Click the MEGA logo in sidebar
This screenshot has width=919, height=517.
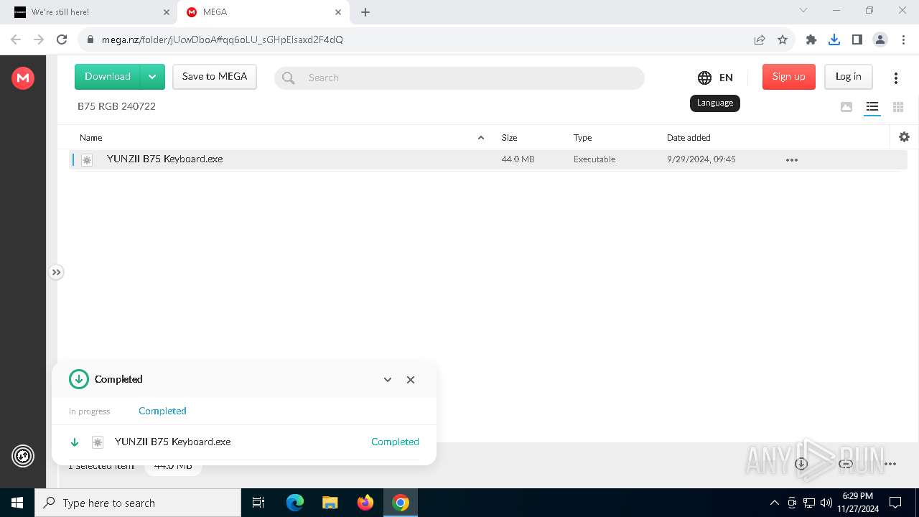coord(23,78)
